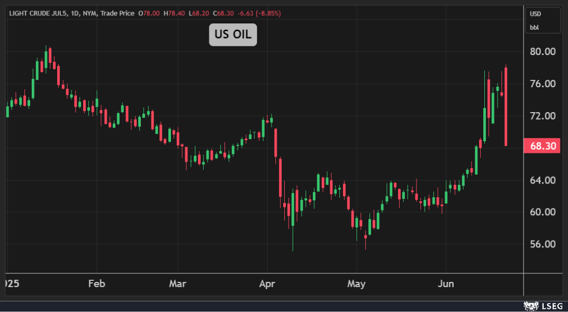
Task: Open the 1D interval setting
Action: tap(77, 13)
